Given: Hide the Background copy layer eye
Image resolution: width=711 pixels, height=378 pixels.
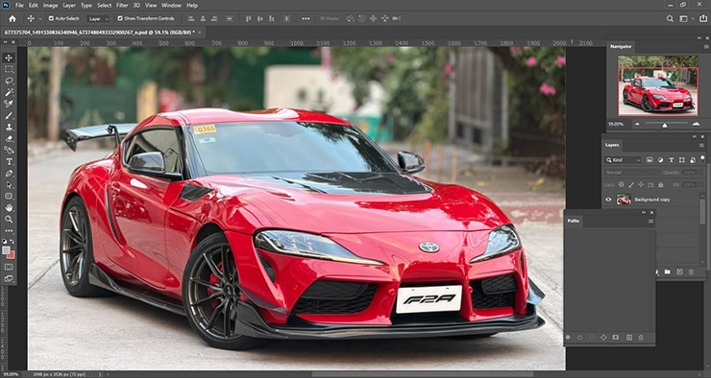Looking at the screenshot, I should [x=608, y=200].
